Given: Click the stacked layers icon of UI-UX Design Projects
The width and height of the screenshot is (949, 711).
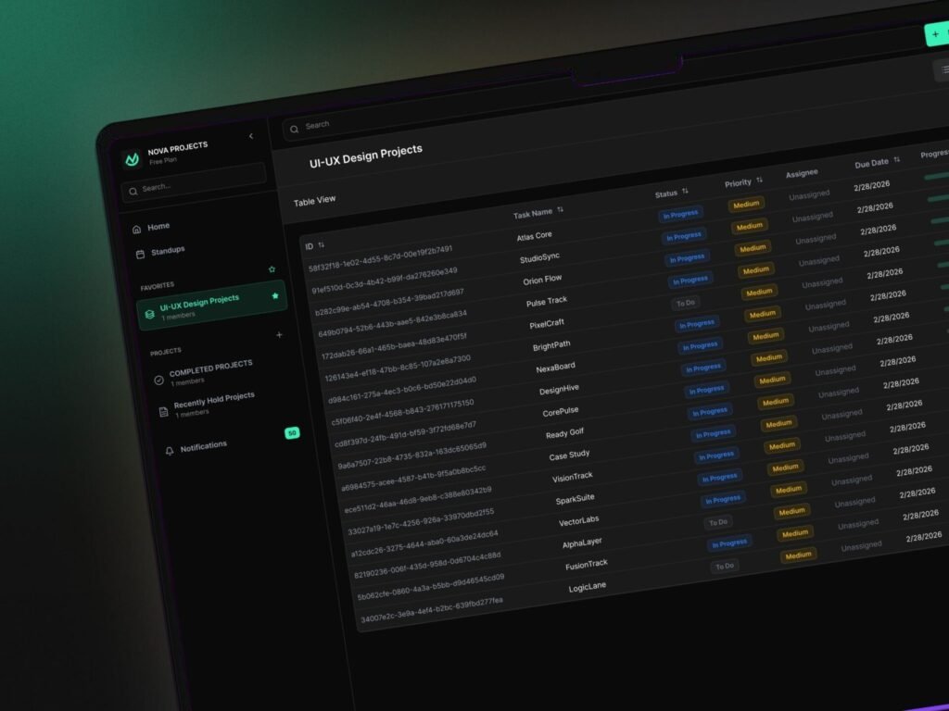Looking at the screenshot, I should click(149, 315).
